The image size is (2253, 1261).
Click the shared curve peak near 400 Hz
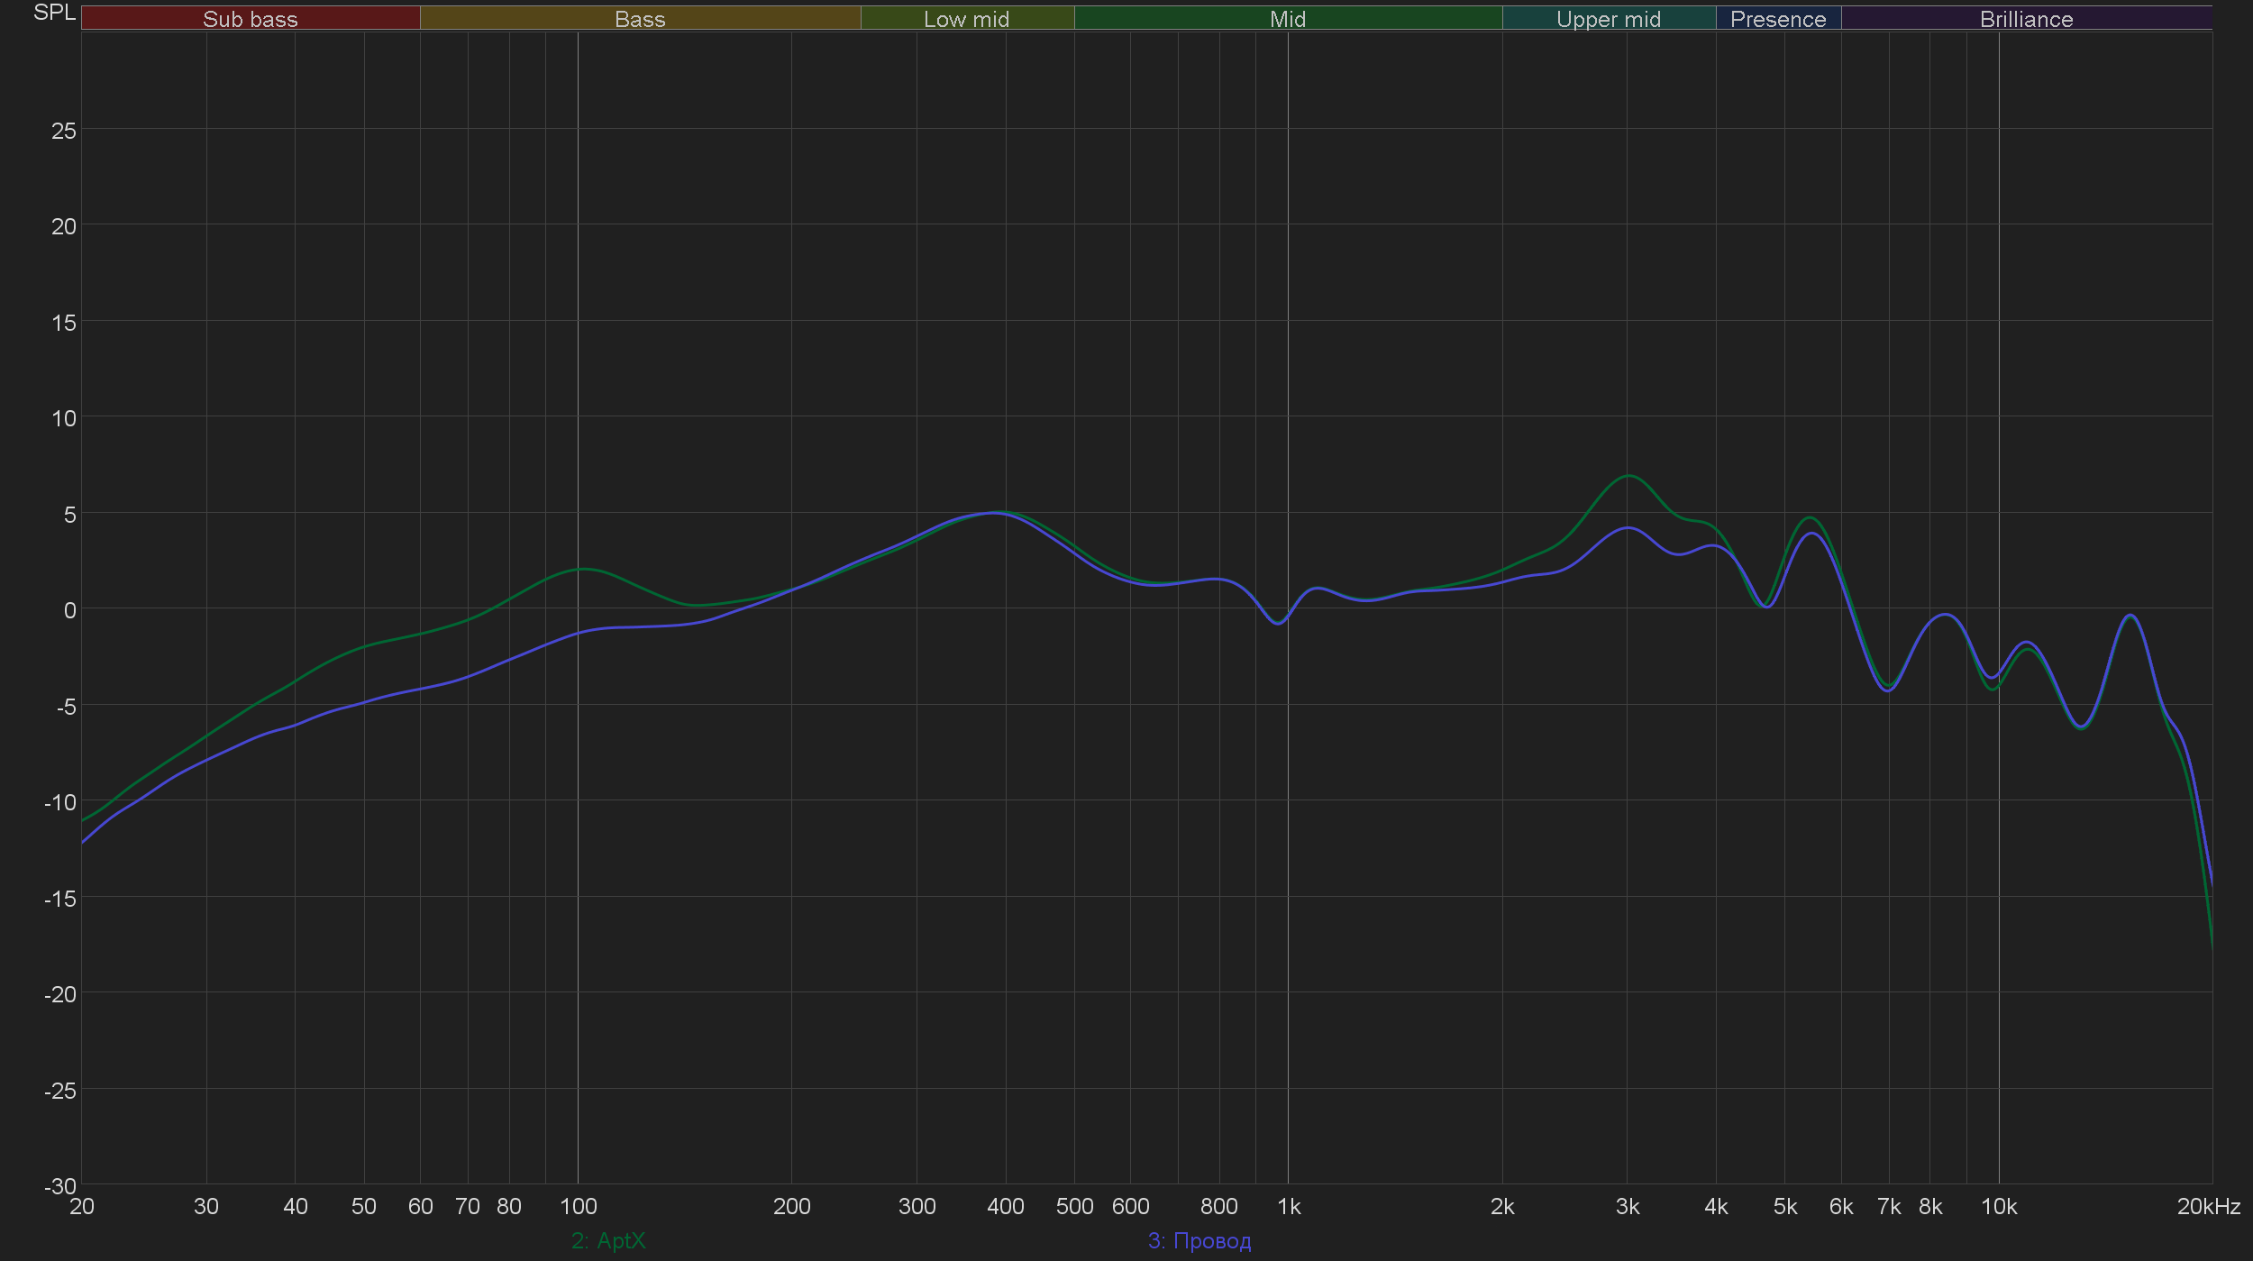click(x=994, y=512)
